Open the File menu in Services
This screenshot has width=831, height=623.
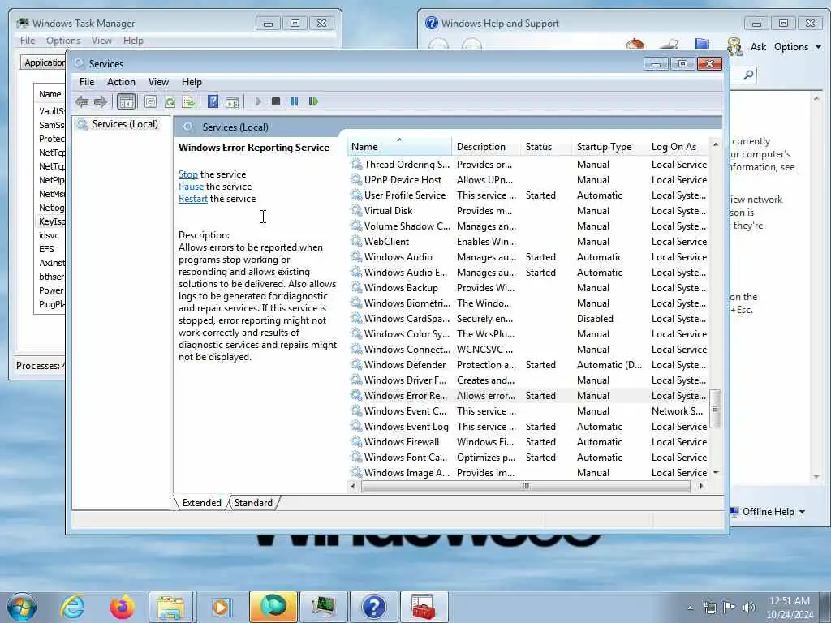pos(86,82)
